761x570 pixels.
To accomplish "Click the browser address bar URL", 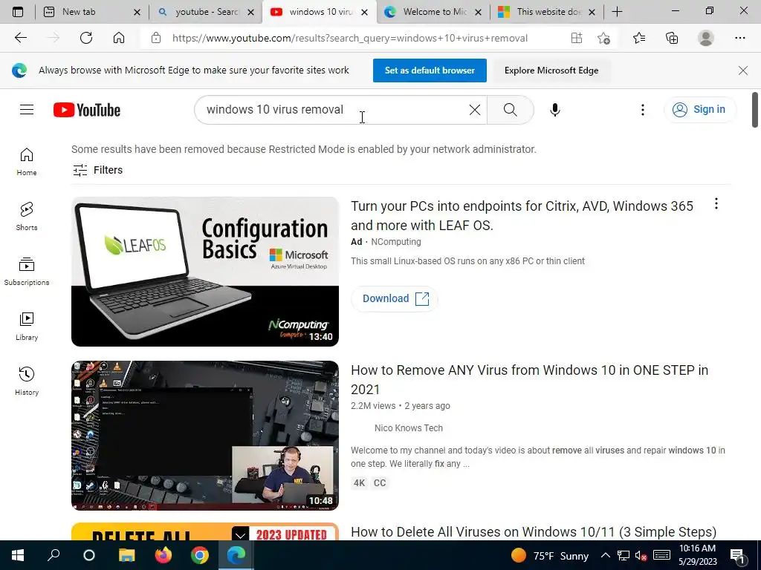I will 349,38.
